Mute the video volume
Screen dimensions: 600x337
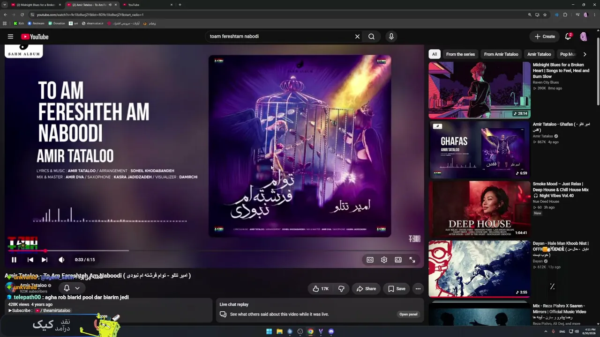pyautogui.click(x=61, y=260)
